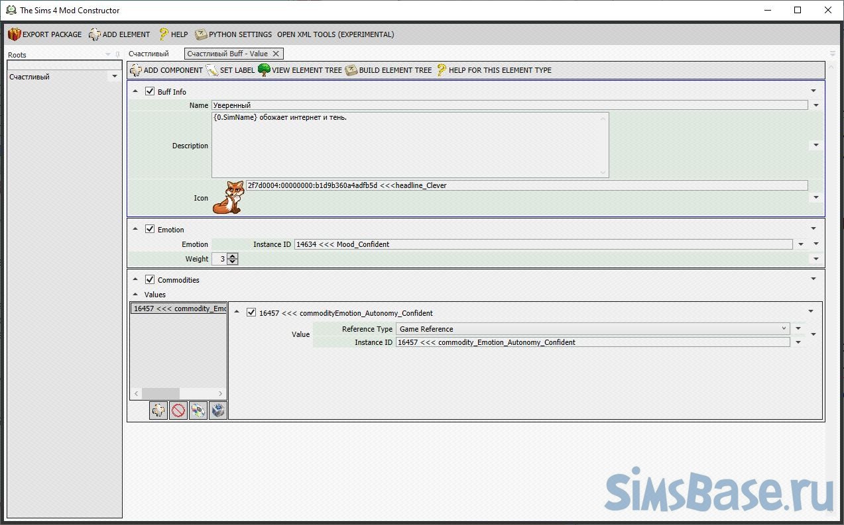Click the Add Element puzzle icon
Screen dimensions: 844x525
click(x=95, y=34)
